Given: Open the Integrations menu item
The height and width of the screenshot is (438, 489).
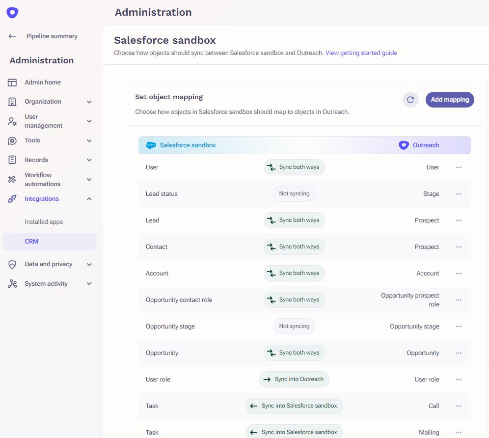Looking at the screenshot, I should [42, 199].
